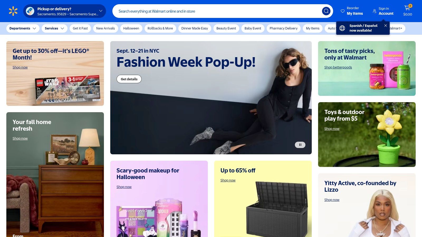Open Pharmacy Delivery pill
The width and height of the screenshot is (422, 237).
pos(284,28)
